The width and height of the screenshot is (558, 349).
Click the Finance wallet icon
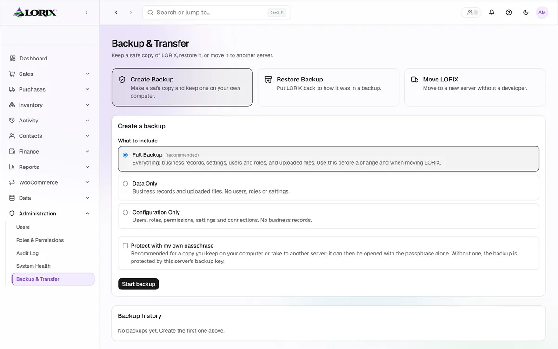coord(12,151)
